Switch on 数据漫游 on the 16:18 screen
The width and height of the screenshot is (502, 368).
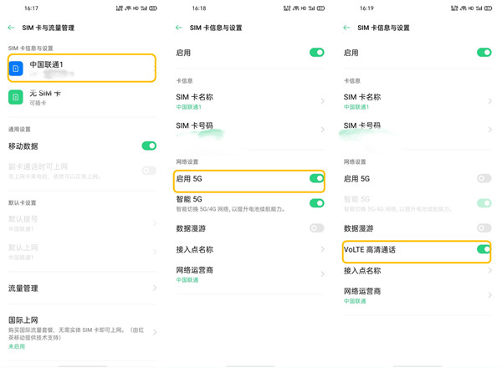(x=316, y=228)
